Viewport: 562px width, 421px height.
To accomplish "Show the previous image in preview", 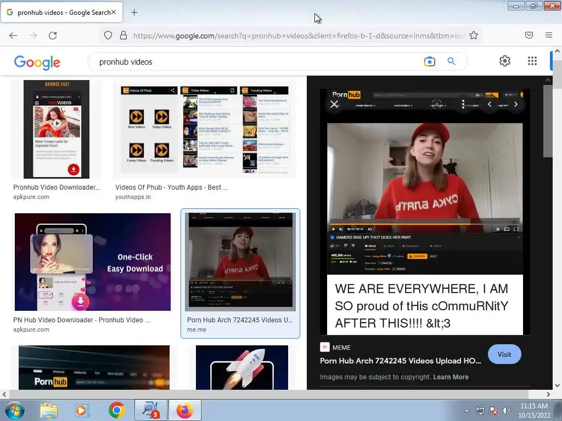I will (x=490, y=104).
